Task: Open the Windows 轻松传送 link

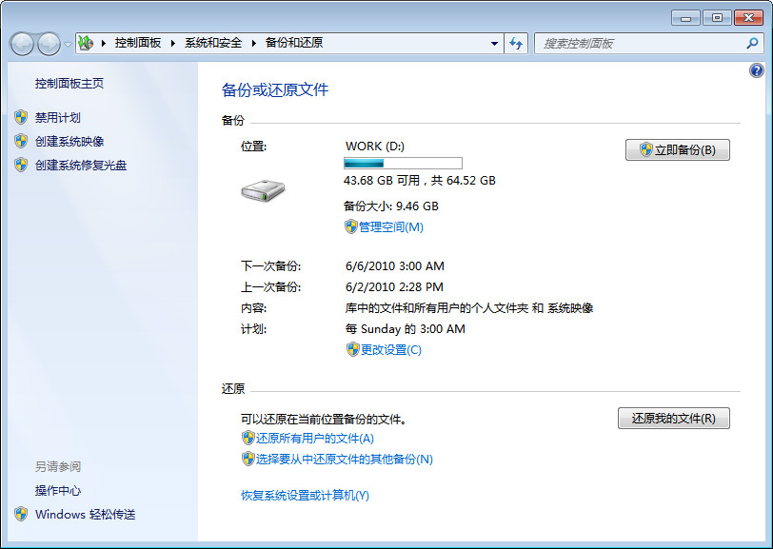Action: (86, 515)
